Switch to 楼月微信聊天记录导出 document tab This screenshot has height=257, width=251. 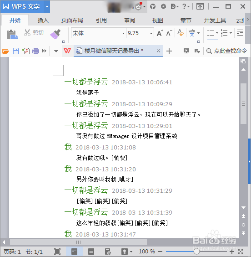114,51
